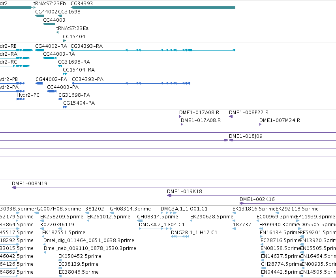The width and height of the screenshot is (336, 278).
Task: Open the GH08314.3prime EST label
Action: tap(130, 209)
